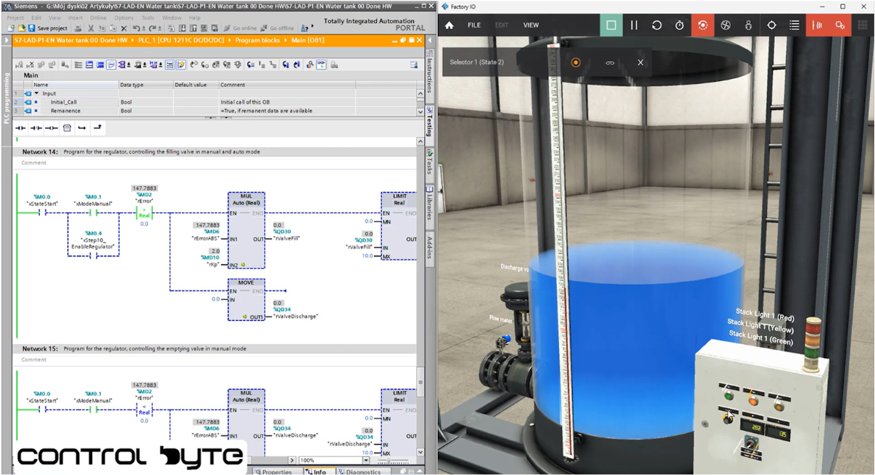Insert a coil assignment instruction

(x=51, y=128)
